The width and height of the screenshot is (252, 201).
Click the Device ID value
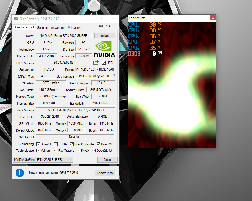(97, 69)
